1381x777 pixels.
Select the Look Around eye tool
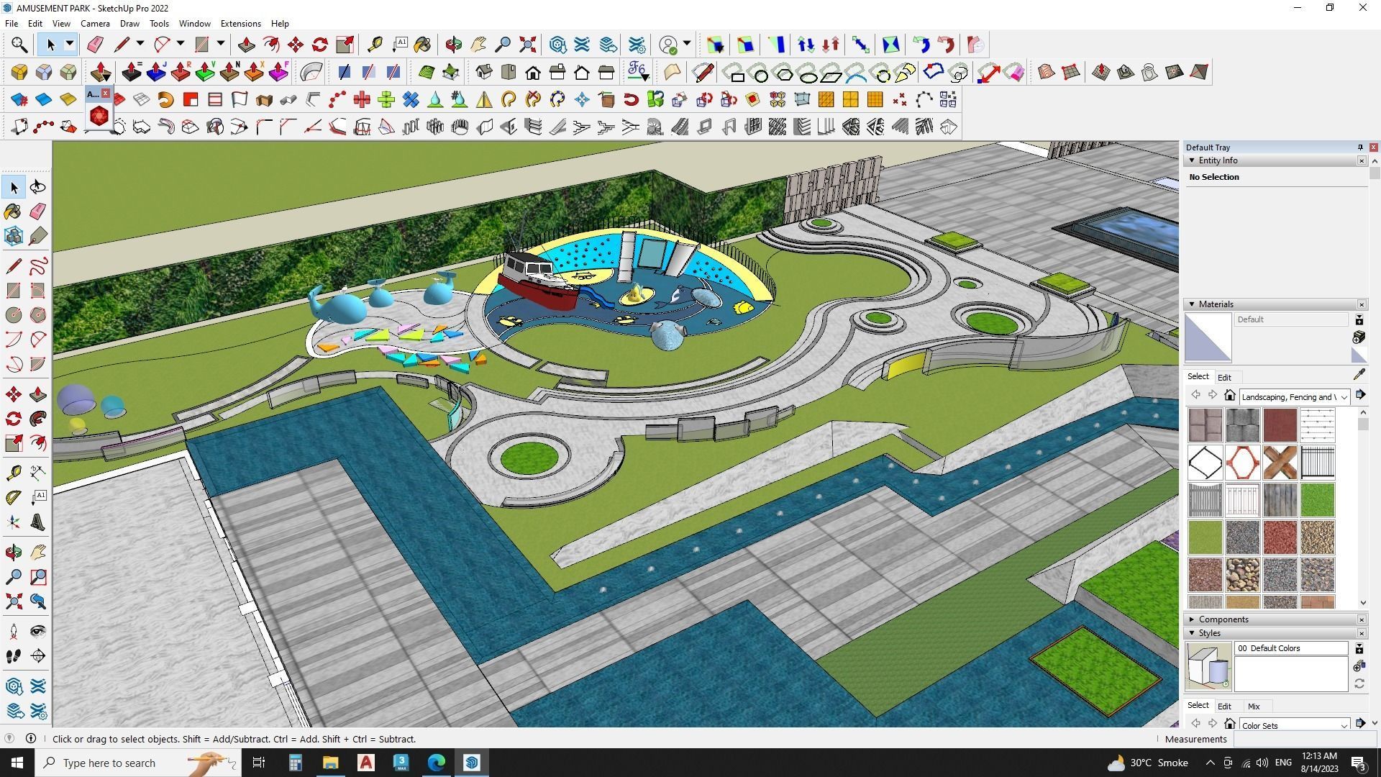point(38,632)
